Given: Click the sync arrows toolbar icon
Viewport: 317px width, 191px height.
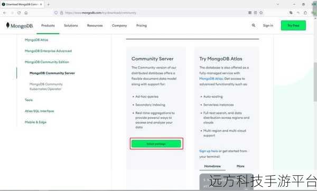Looking at the screenshot, I should click(x=291, y=13).
